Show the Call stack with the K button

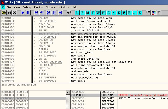119,13
